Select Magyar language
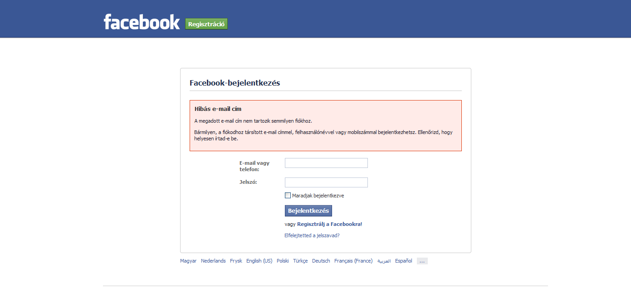The height and width of the screenshot is (292, 631). tap(188, 261)
